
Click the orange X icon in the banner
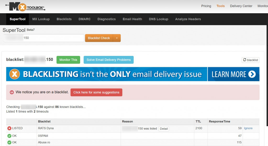coord(15,74)
